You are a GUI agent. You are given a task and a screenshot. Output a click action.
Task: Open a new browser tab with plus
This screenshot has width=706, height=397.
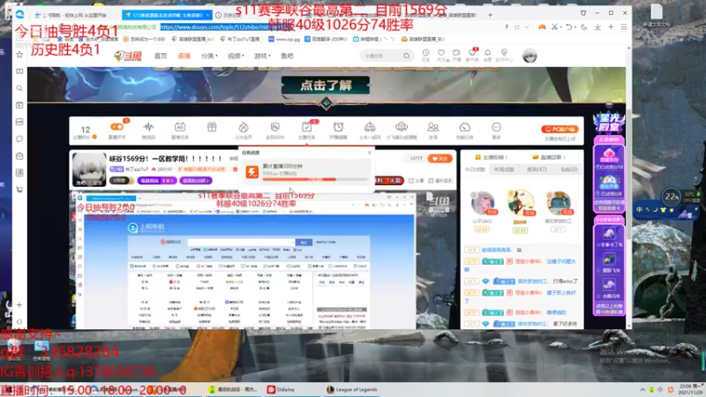491,15
